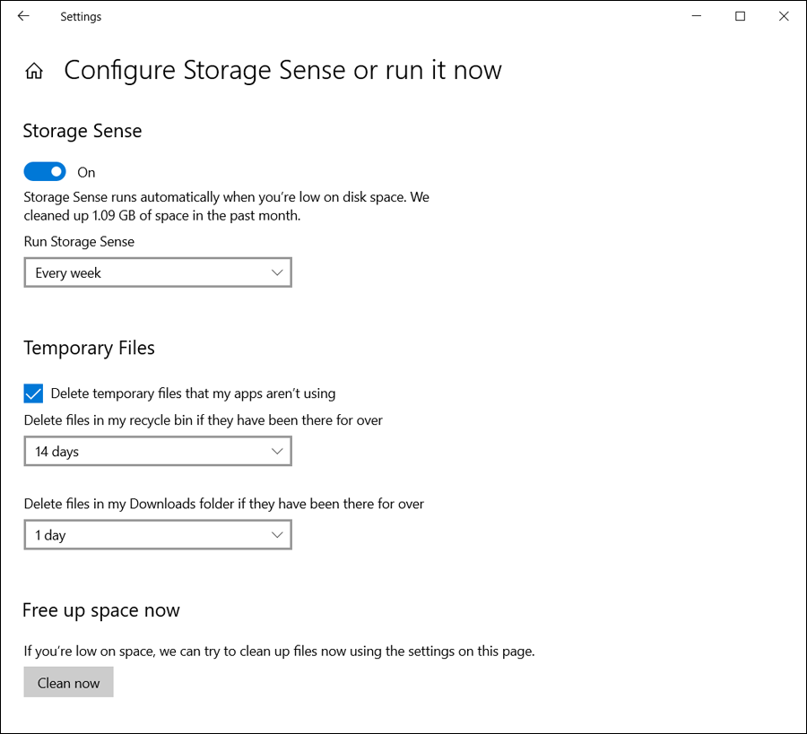Click the chevron arrow on the 1 day box
This screenshot has height=734, width=807.
click(x=277, y=535)
